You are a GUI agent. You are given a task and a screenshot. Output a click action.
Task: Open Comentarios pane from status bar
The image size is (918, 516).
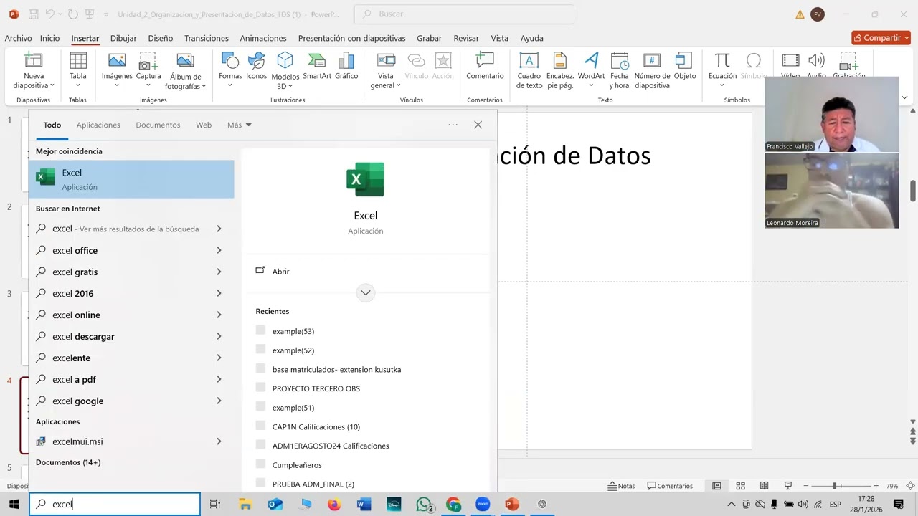pyautogui.click(x=670, y=486)
